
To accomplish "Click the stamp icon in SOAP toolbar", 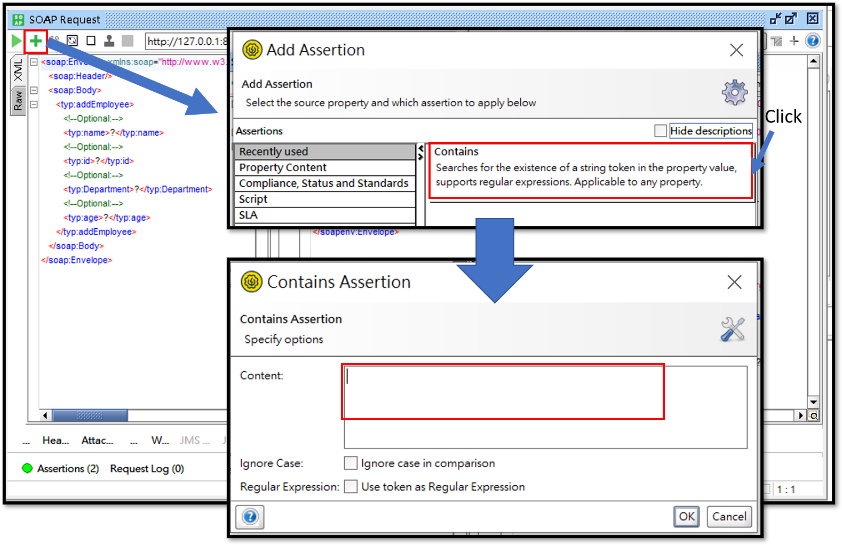I will [x=109, y=41].
